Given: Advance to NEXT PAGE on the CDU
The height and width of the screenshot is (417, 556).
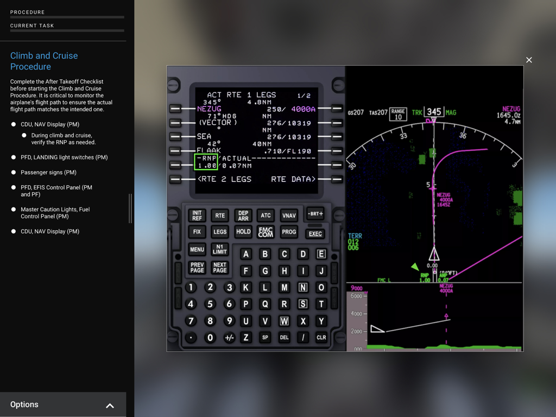Looking at the screenshot, I should (220, 267).
